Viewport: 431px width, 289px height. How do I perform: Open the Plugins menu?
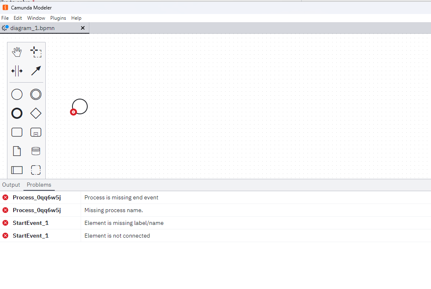pos(58,18)
